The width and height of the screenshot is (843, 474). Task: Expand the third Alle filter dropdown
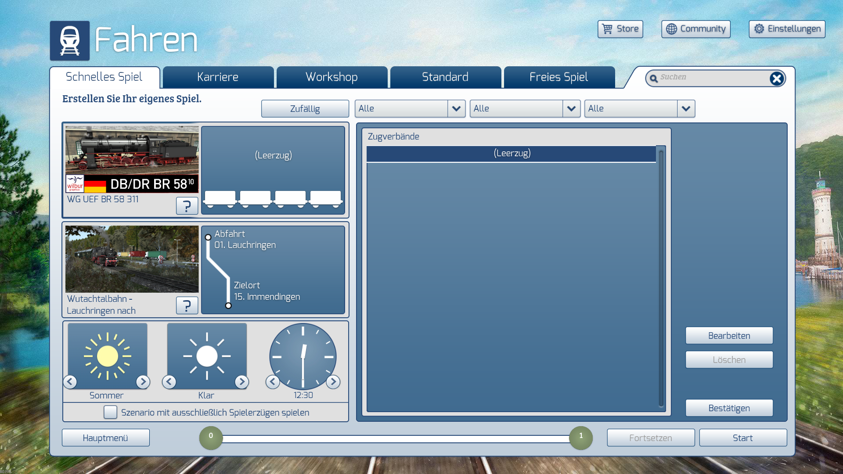click(x=686, y=108)
